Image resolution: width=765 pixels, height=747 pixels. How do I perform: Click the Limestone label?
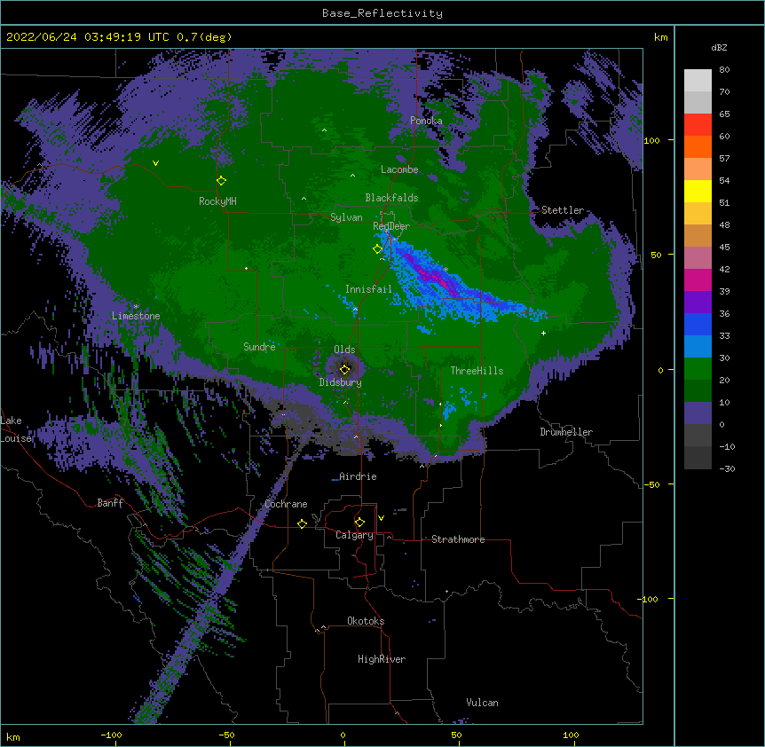click(x=136, y=316)
